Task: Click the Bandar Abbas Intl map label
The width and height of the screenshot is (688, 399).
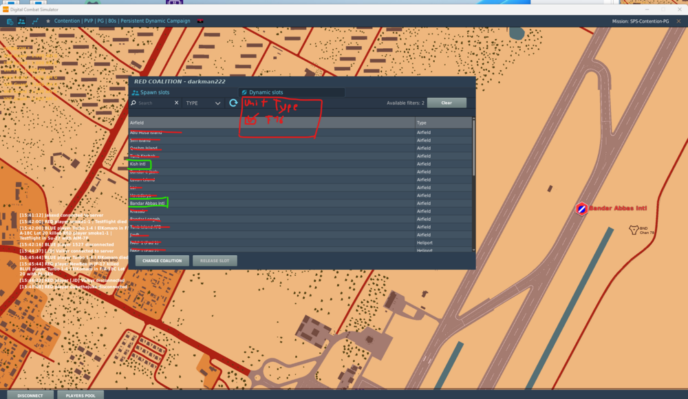Action: pos(618,208)
